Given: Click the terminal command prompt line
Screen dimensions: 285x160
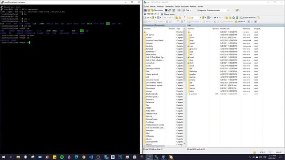Looking at the screenshot, I should pos(16,43).
